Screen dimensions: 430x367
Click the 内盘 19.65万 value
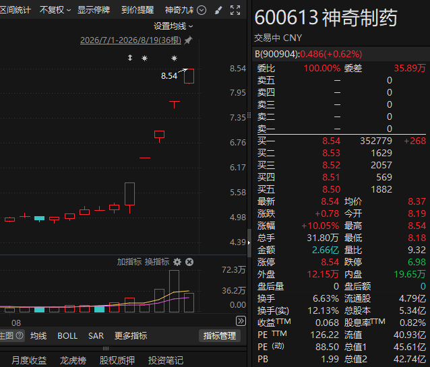410,274
